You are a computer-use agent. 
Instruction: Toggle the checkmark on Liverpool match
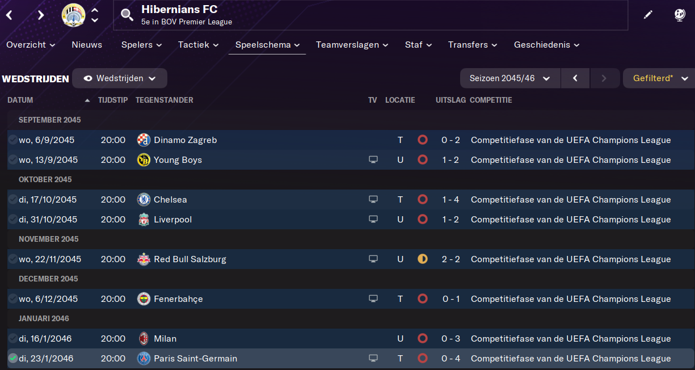point(12,220)
